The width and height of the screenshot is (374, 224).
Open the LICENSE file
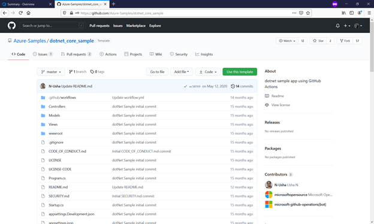click(55, 160)
